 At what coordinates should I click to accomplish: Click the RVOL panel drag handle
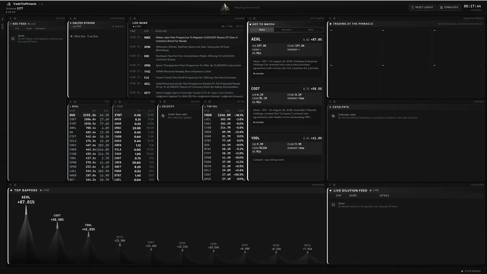pyautogui.click(x=70, y=102)
